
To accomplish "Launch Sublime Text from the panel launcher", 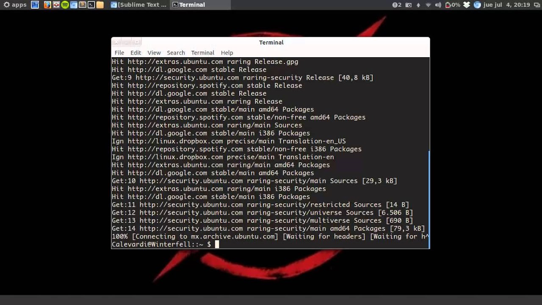I will tap(82, 5).
